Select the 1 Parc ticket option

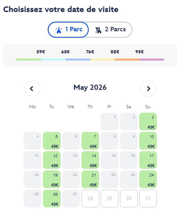pyautogui.click(x=68, y=30)
